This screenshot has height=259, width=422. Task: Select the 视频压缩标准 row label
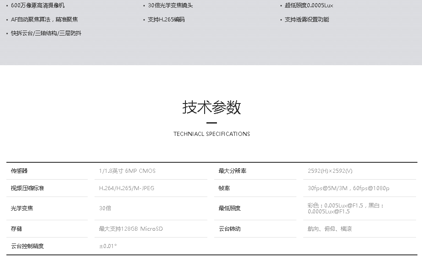(27, 188)
